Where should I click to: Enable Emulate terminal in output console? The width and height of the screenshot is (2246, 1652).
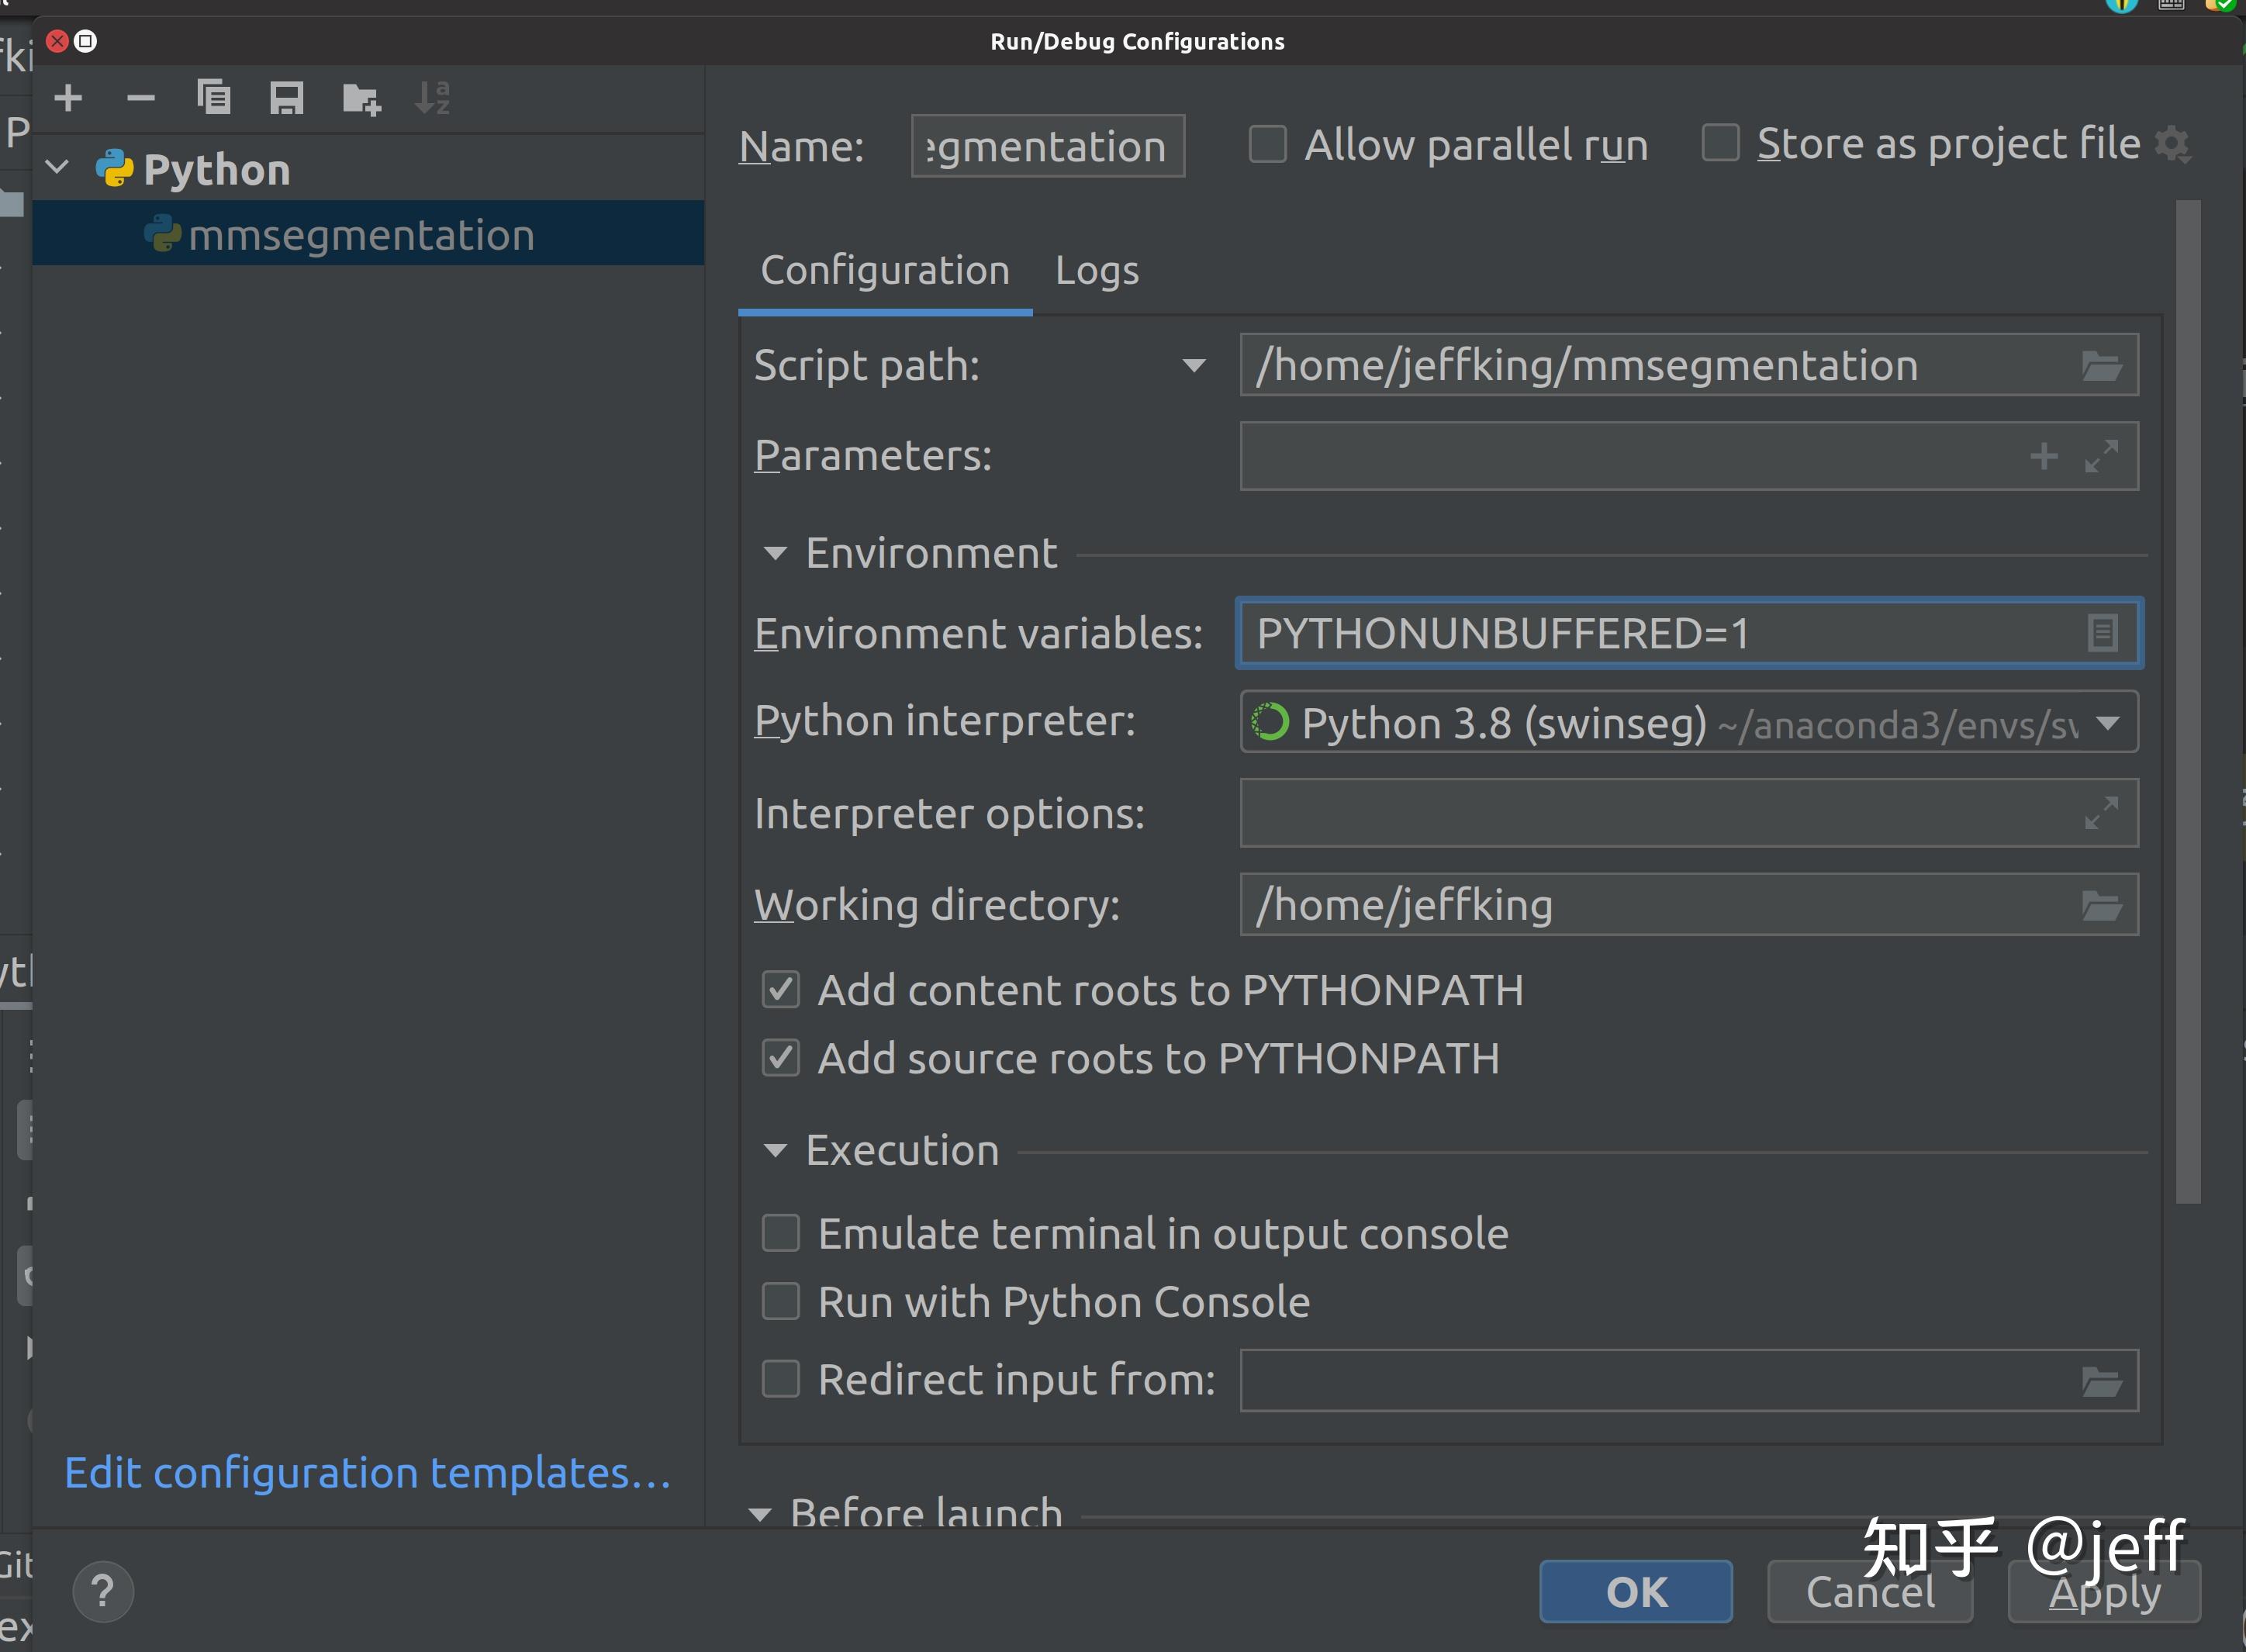(x=780, y=1233)
